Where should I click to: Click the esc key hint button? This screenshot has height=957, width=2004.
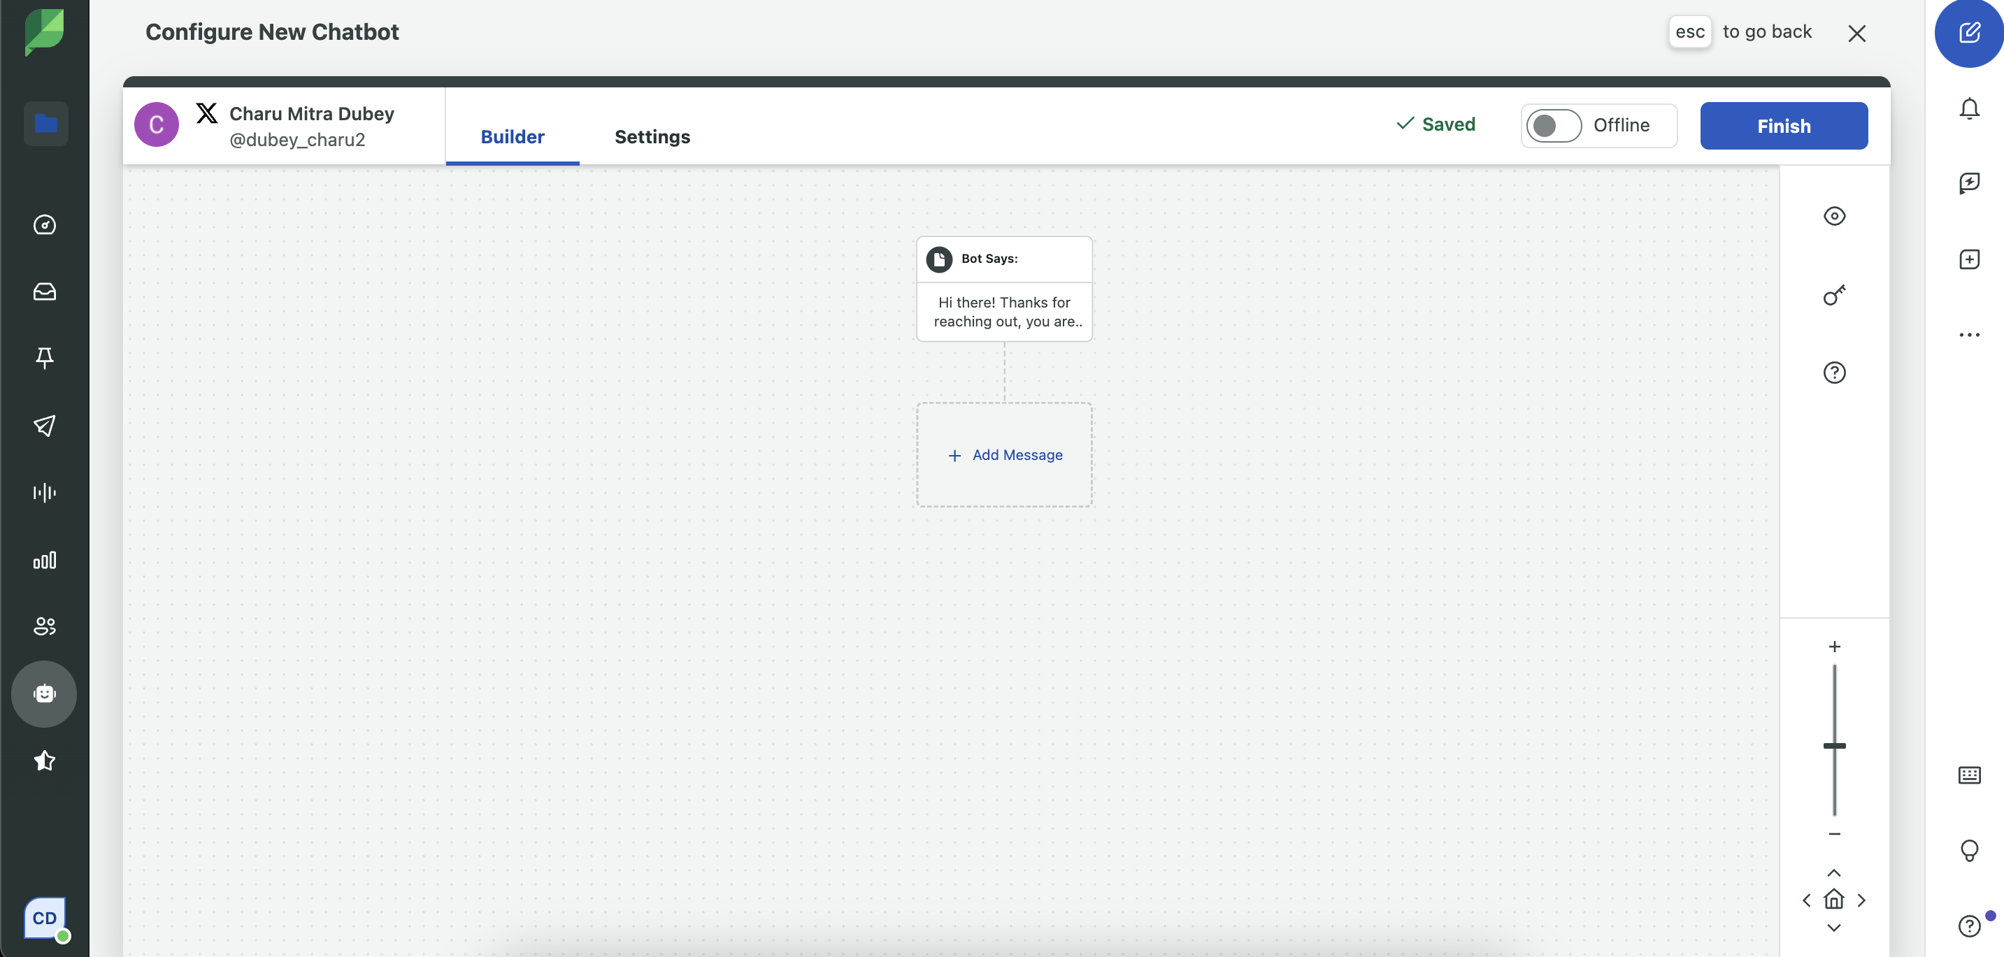[x=1690, y=32]
